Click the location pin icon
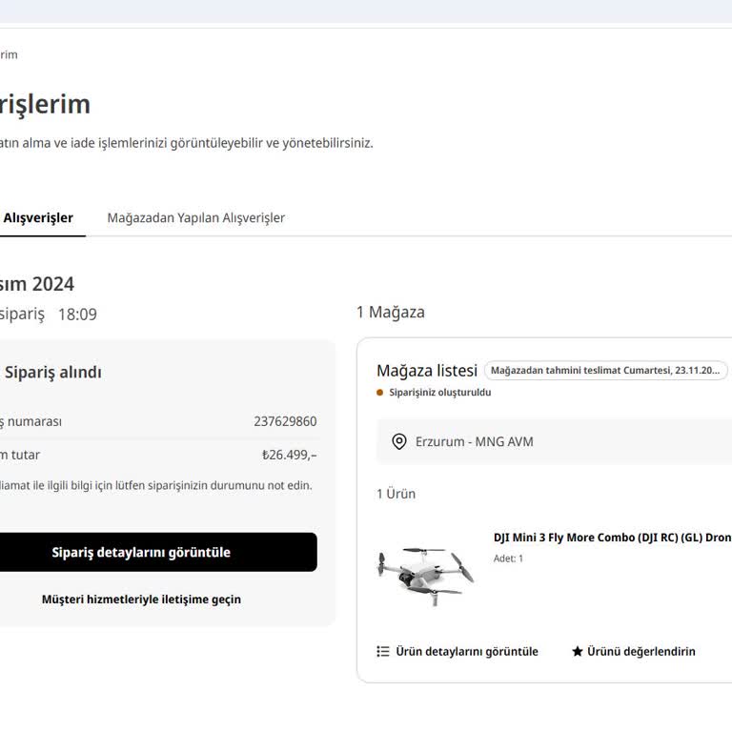The width and height of the screenshot is (732, 732). pyautogui.click(x=399, y=441)
